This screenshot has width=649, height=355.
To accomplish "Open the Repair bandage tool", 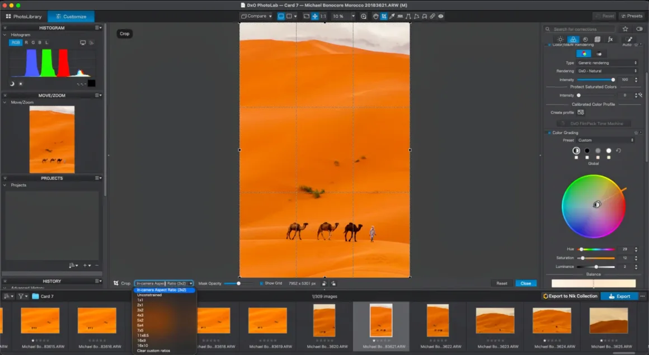I will coord(432,16).
